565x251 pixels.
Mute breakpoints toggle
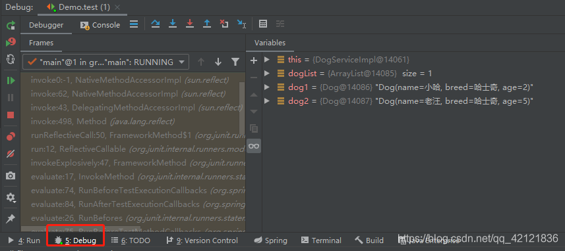(11, 154)
